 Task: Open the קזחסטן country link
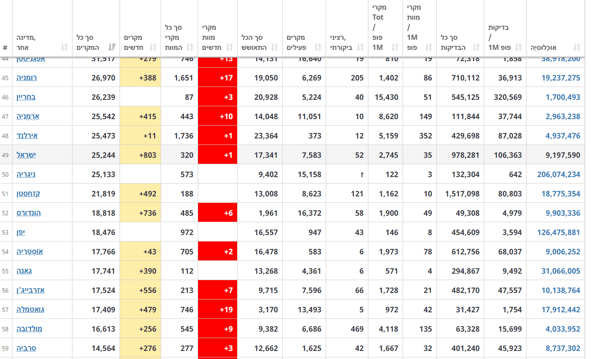pyautogui.click(x=28, y=194)
